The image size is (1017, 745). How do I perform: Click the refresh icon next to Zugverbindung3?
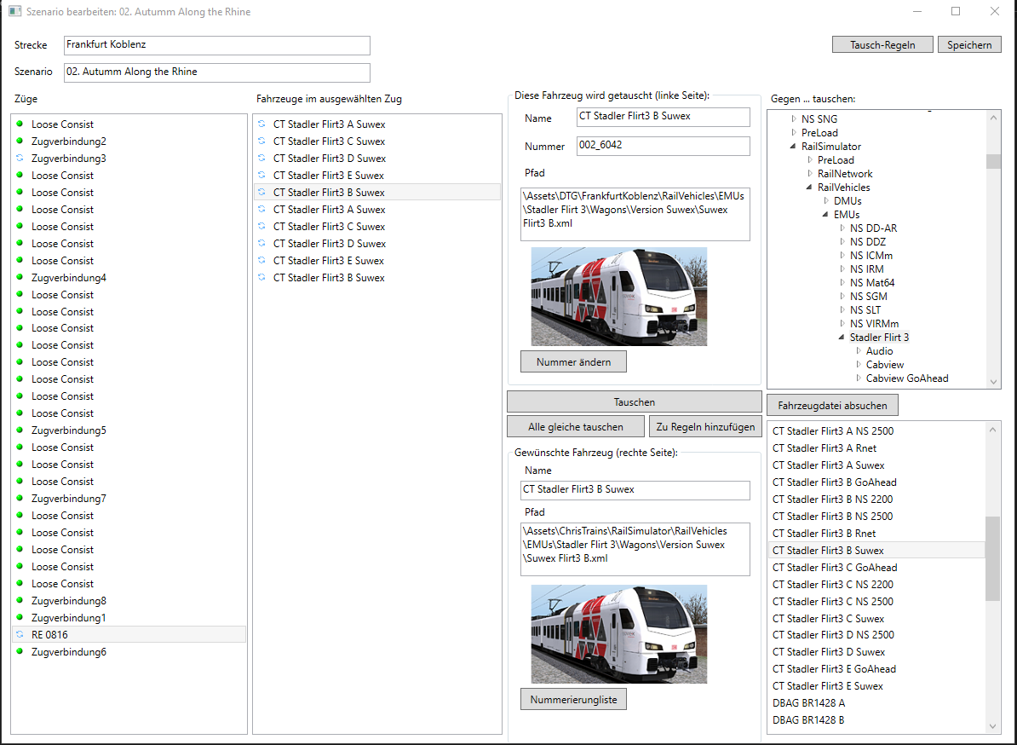click(20, 159)
